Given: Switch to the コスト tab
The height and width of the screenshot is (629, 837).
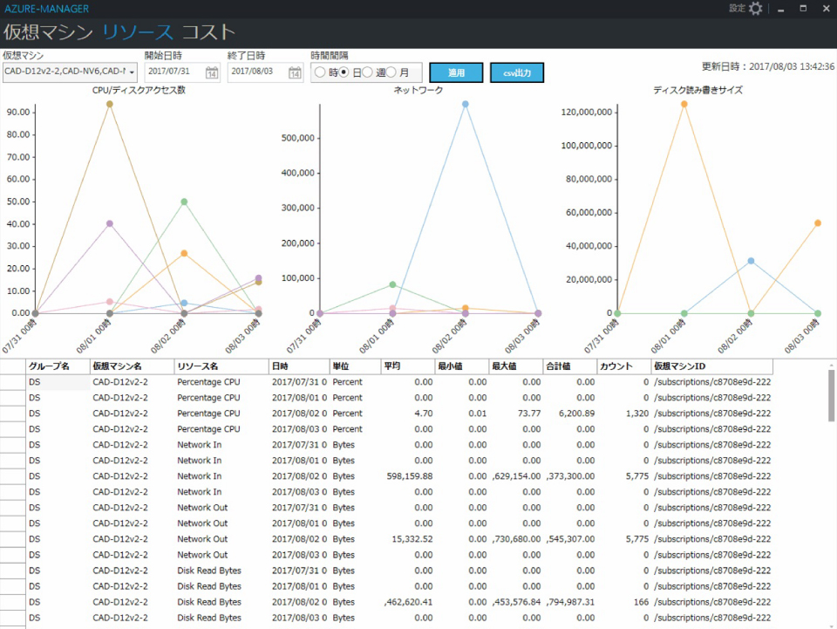Looking at the screenshot, I should click(208, 32).
